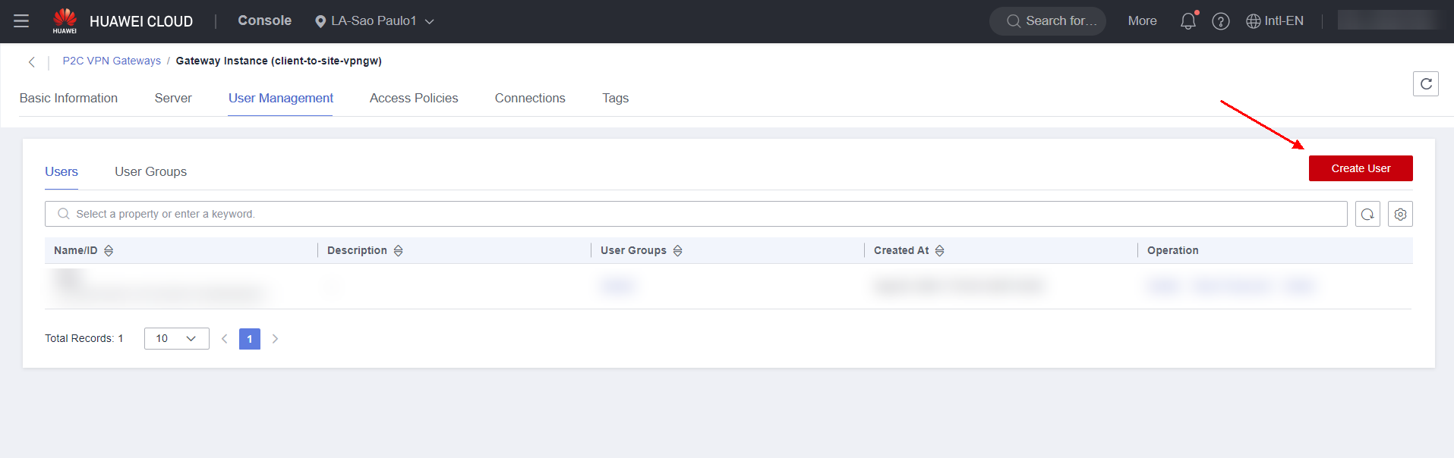1454x458 pixels.
Task: Open the help question mark icon
Action: [1220, 21]
